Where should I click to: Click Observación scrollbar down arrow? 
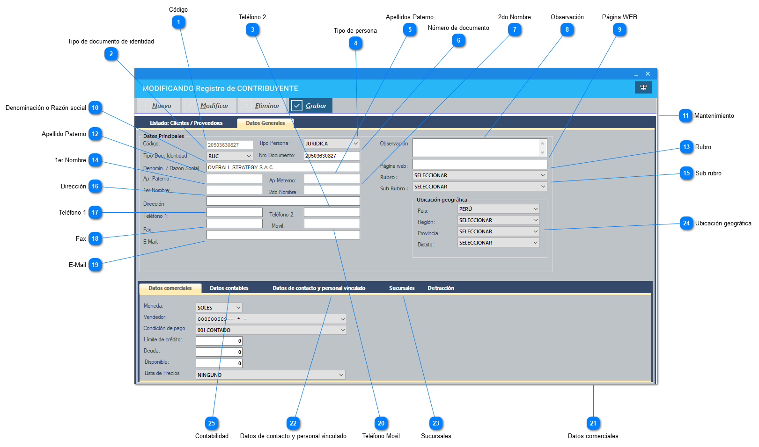(543, 152)
